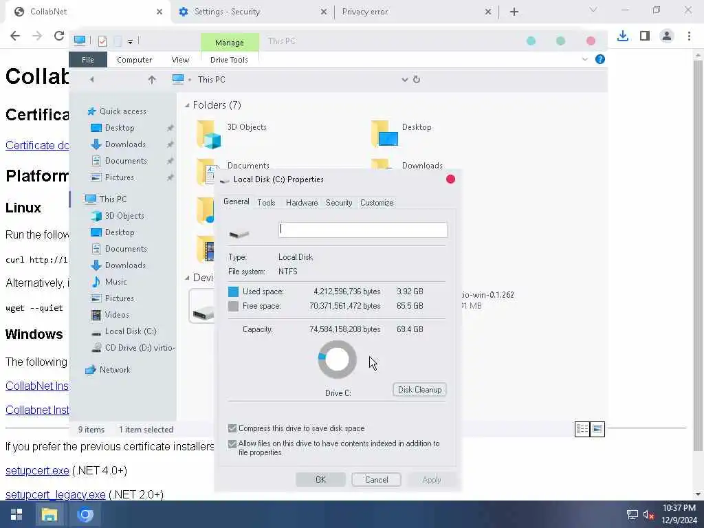Click the Explorer refresh icon

click(417, 80)
